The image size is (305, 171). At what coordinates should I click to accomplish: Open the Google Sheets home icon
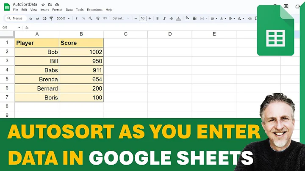click(7, 7)
